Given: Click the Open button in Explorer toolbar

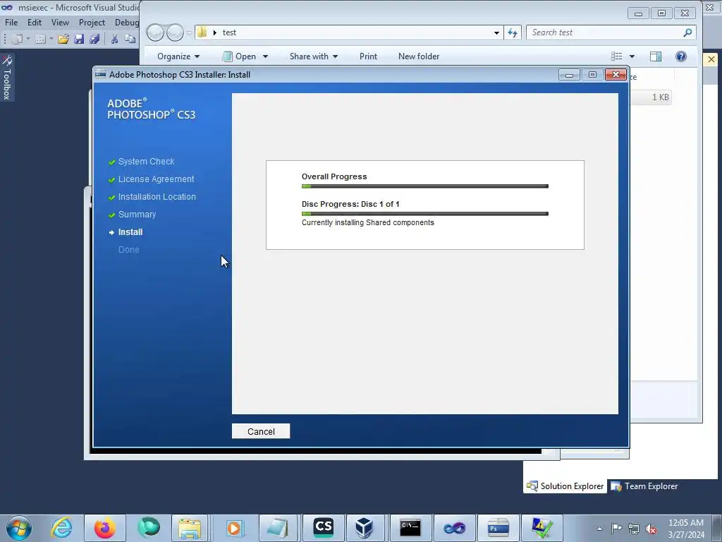Looking at the screenshot, I should (240, 56).
